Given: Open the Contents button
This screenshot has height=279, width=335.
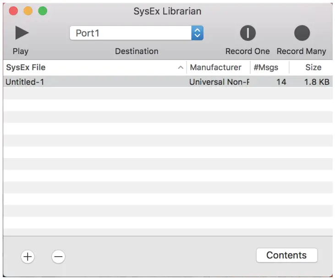Looking at the screenshot, I should [x=286, y=255].
